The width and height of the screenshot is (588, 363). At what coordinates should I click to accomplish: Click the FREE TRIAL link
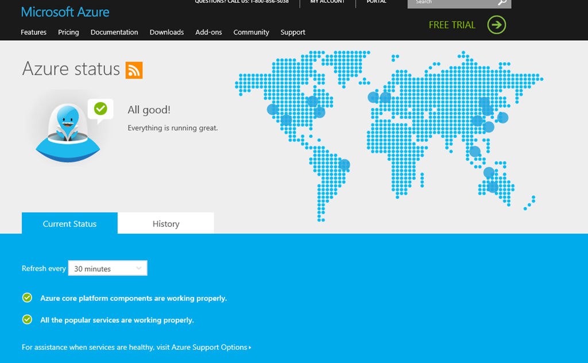[x=452, y=25]
